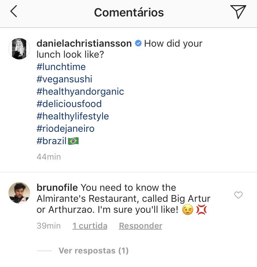Open the direct message paper plane icon

(x=238, y=12)
